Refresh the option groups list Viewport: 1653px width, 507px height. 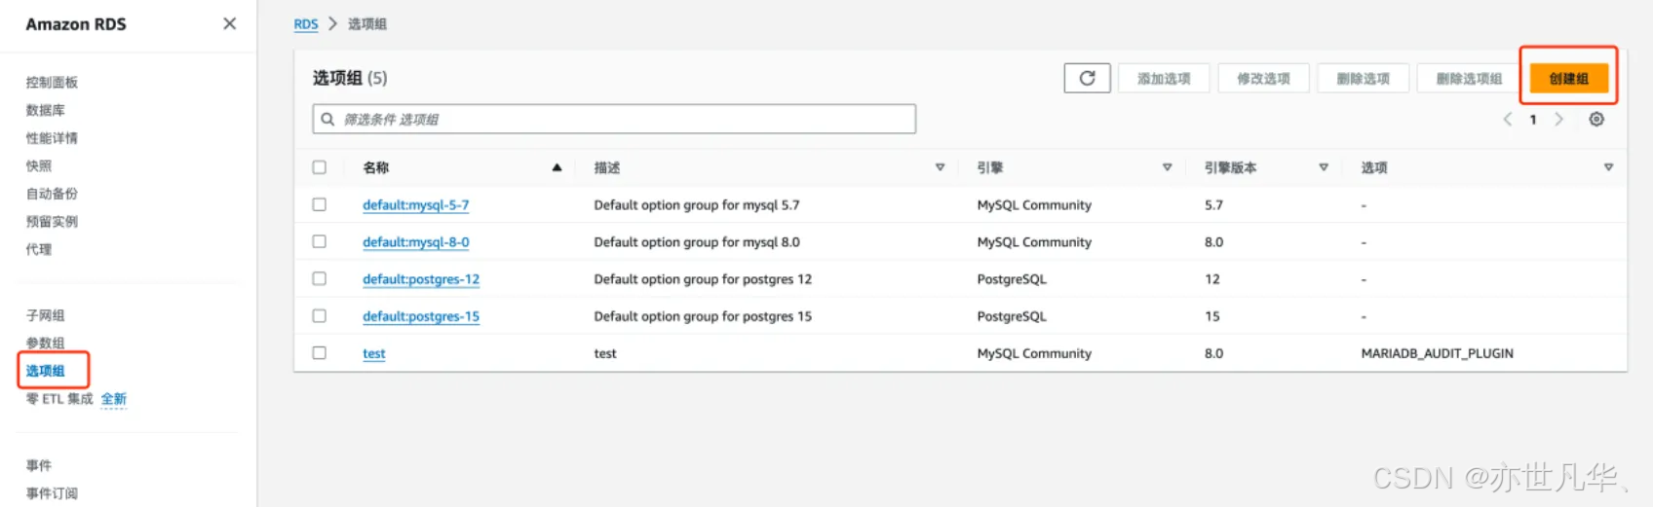coord(1087,78)
